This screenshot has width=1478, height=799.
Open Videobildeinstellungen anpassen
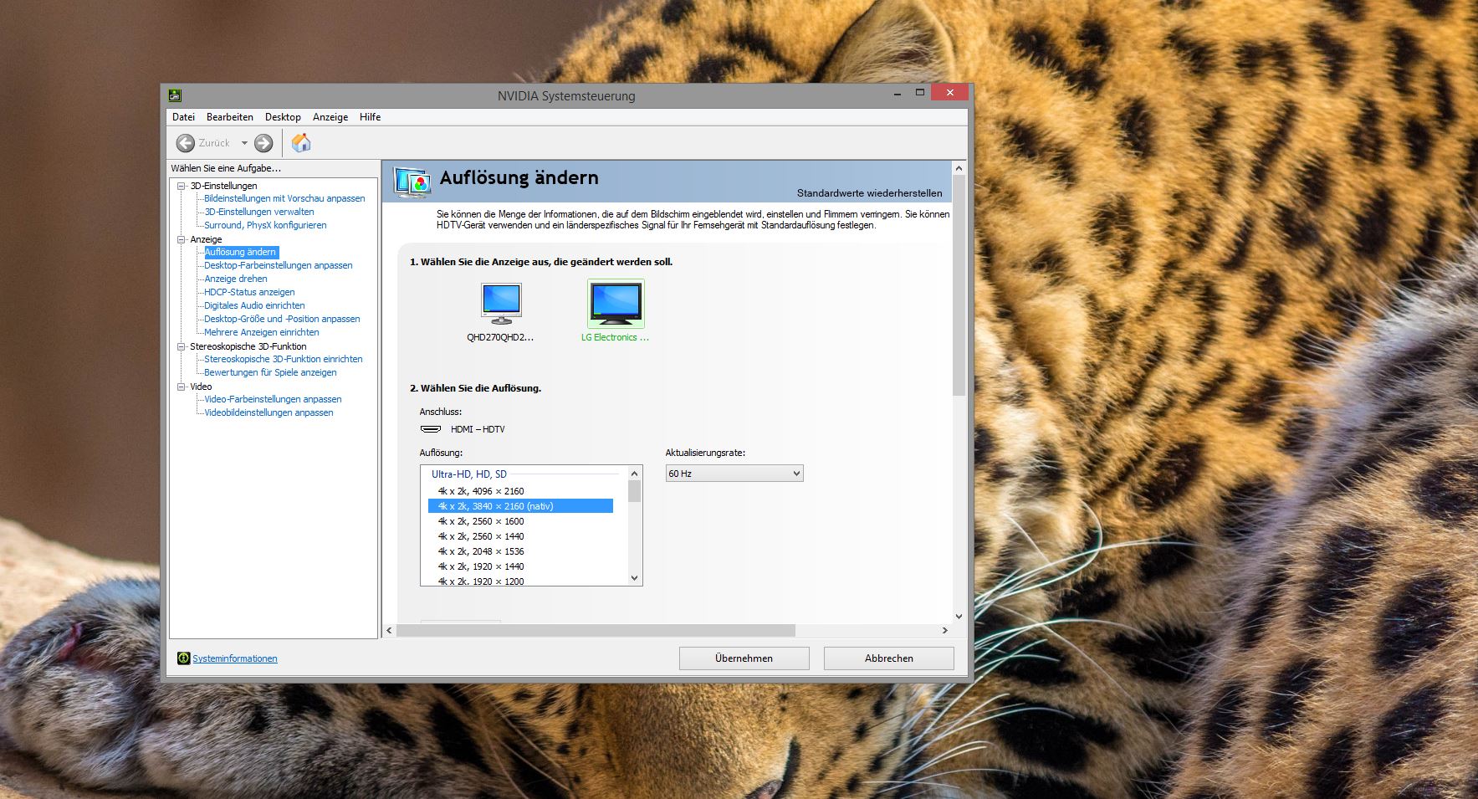click(x=268, y=412)
